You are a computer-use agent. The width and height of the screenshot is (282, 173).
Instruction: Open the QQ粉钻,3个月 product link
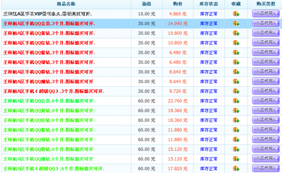(x=48, y=72)
